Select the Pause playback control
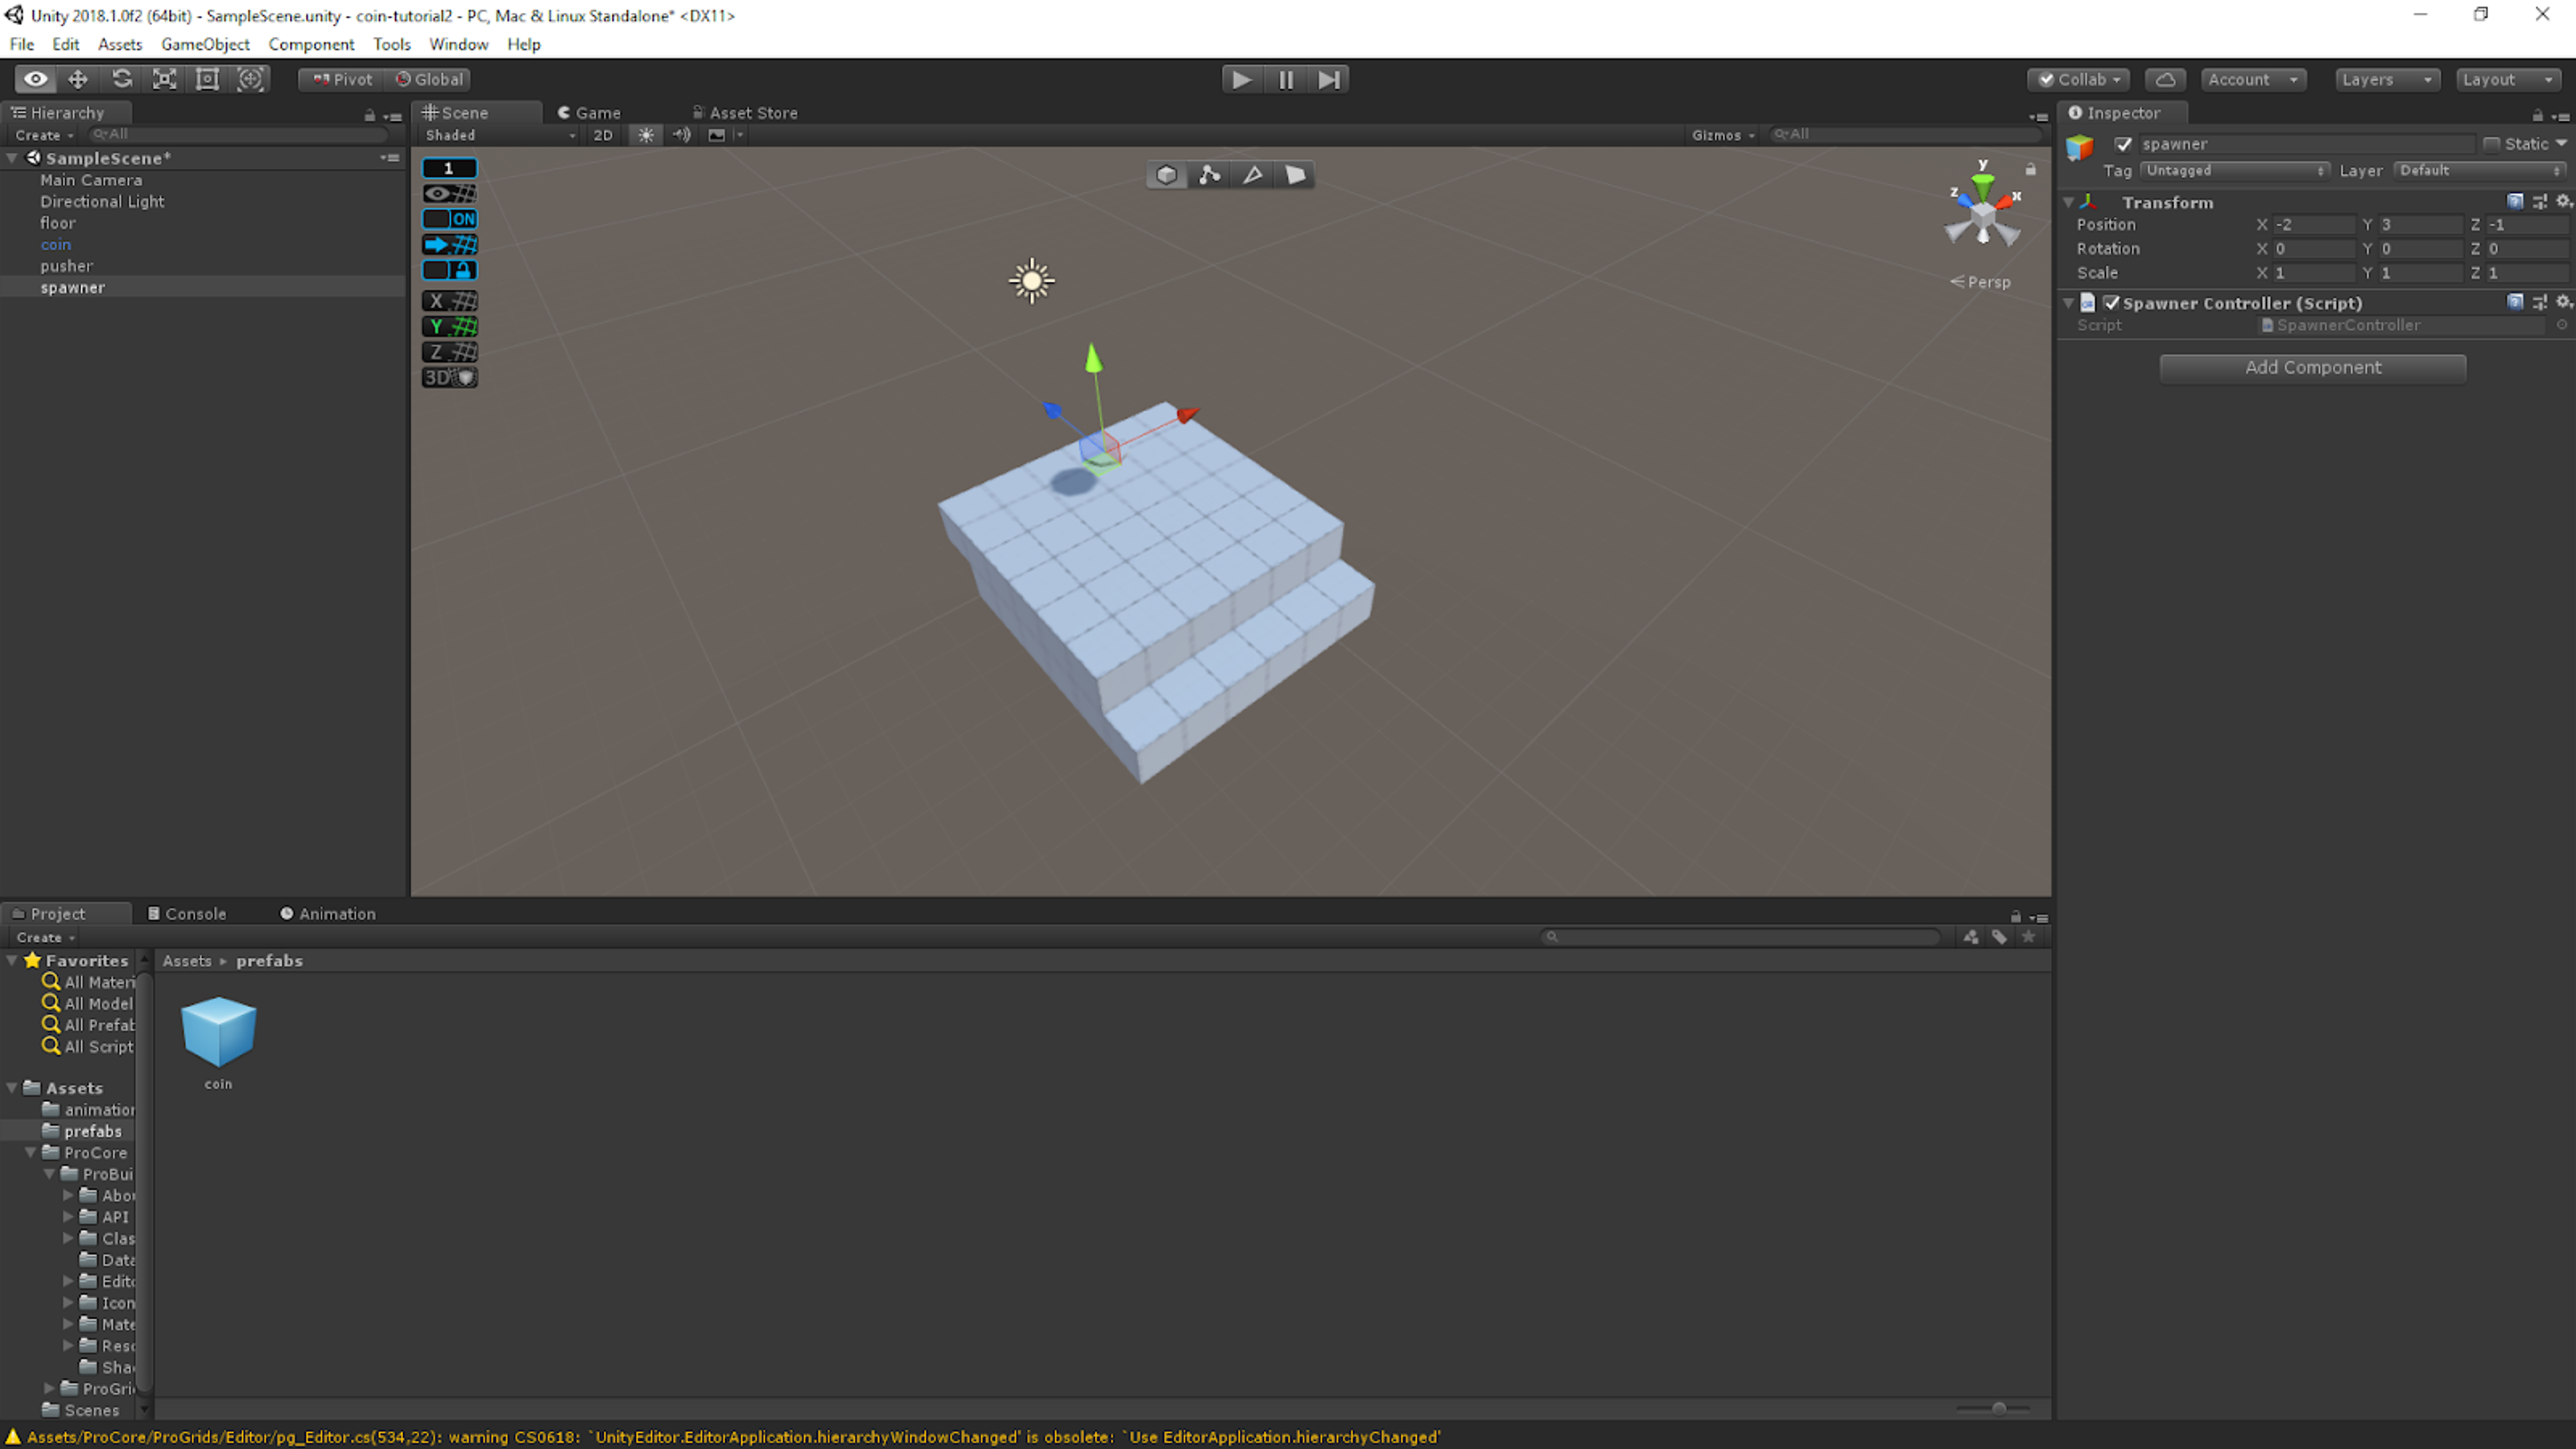2576x1449 pixels. 1286,78
